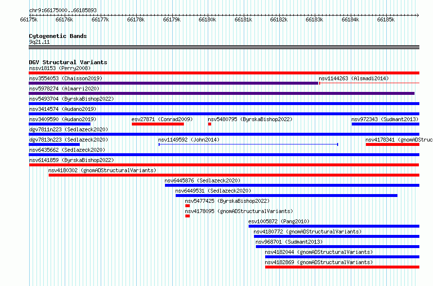433x286 pixels.
Task: Click the 66175k ruler tick label
Action: (x=29, y=19)
